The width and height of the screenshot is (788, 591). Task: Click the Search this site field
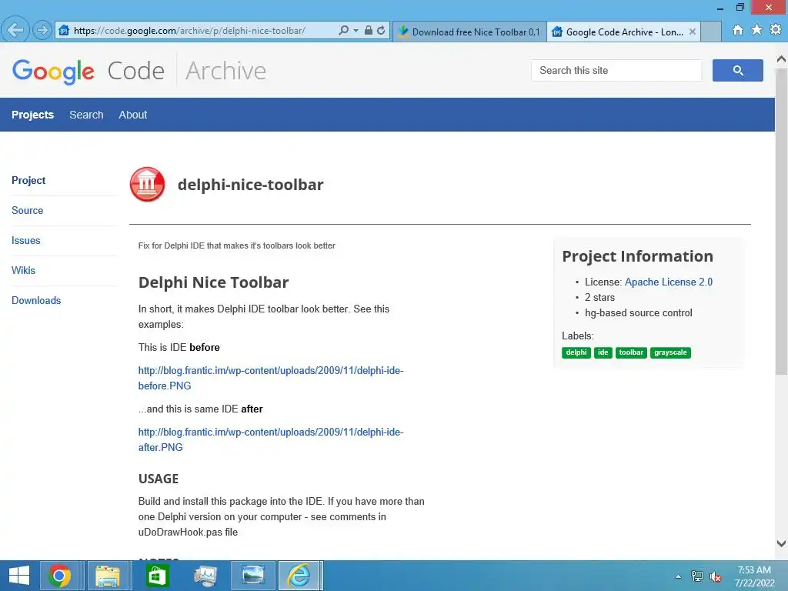click(x=616, y=70)
